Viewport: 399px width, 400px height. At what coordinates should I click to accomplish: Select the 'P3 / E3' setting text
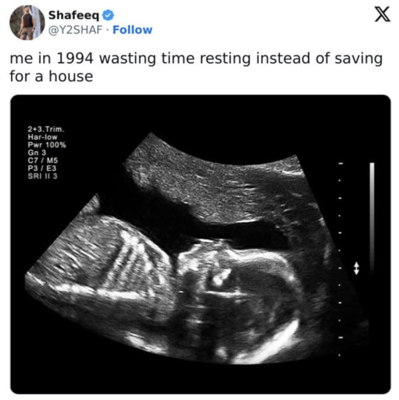click(42, 169)
